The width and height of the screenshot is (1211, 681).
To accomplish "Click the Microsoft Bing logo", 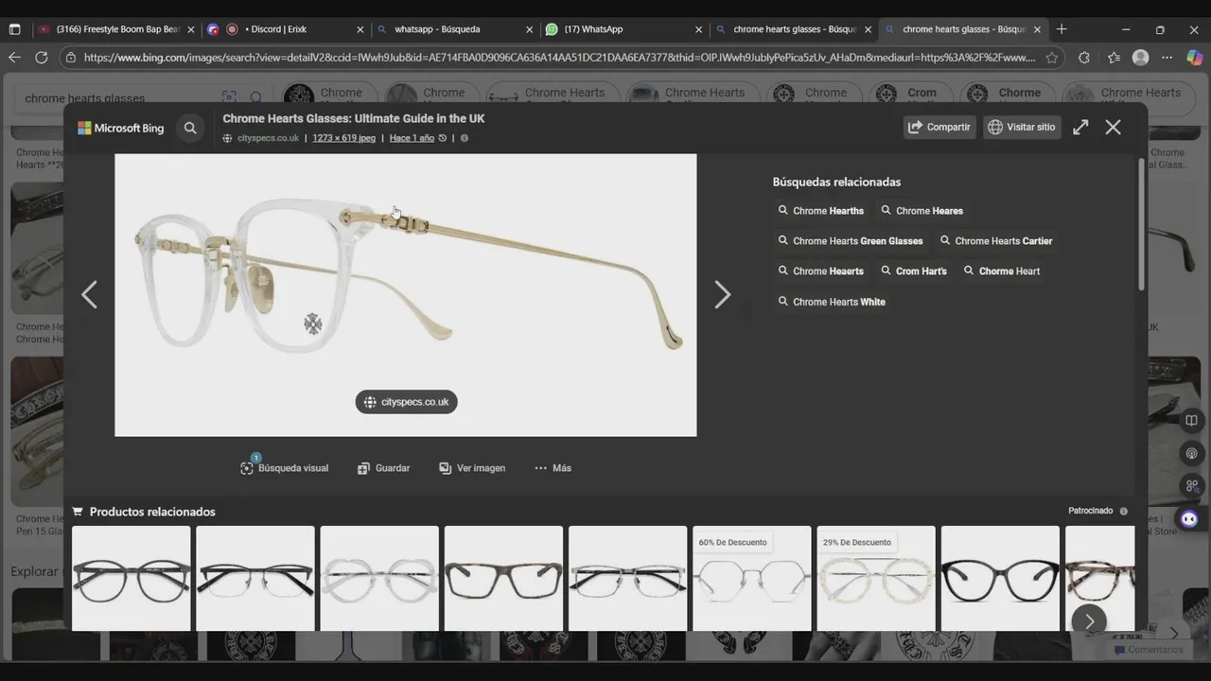I will [121, 128].
